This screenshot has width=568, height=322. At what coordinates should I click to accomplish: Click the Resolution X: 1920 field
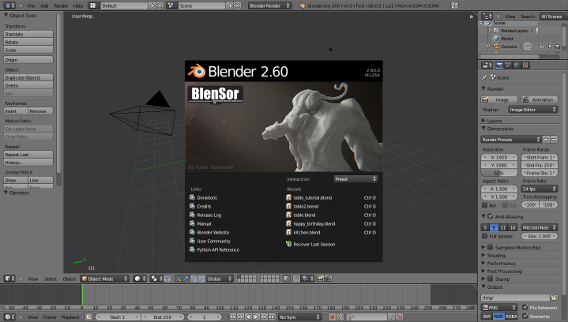pyautogui.click(x=499, y=157)
